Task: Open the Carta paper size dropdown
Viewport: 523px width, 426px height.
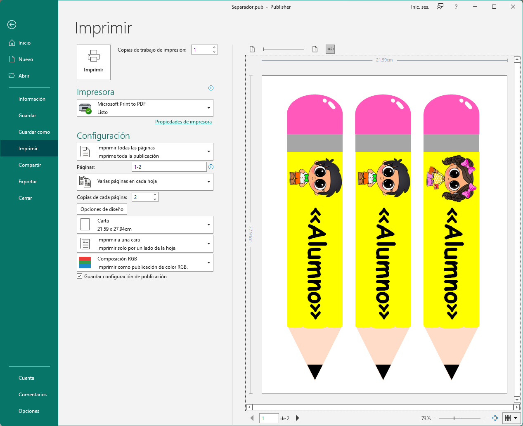Action: pyautogui.click(x=145, y=225)
